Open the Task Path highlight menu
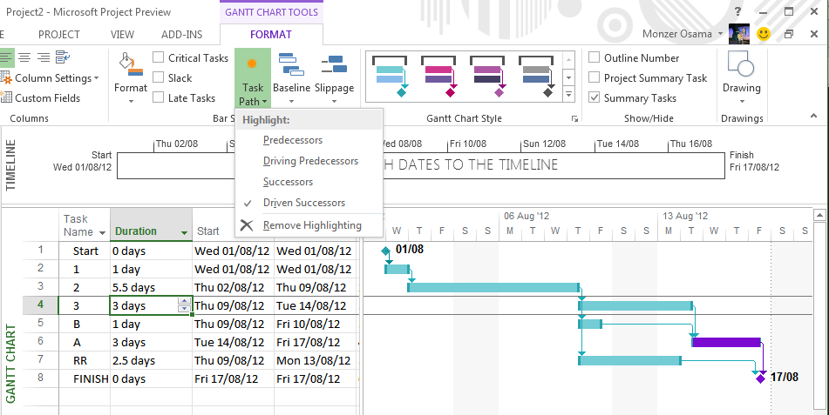 click(x=252, y=78)
